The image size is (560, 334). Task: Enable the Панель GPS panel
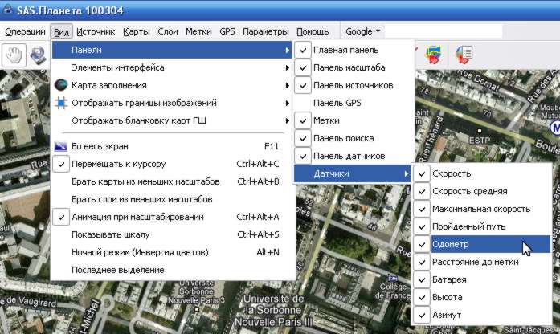click(x=337, y=103)
